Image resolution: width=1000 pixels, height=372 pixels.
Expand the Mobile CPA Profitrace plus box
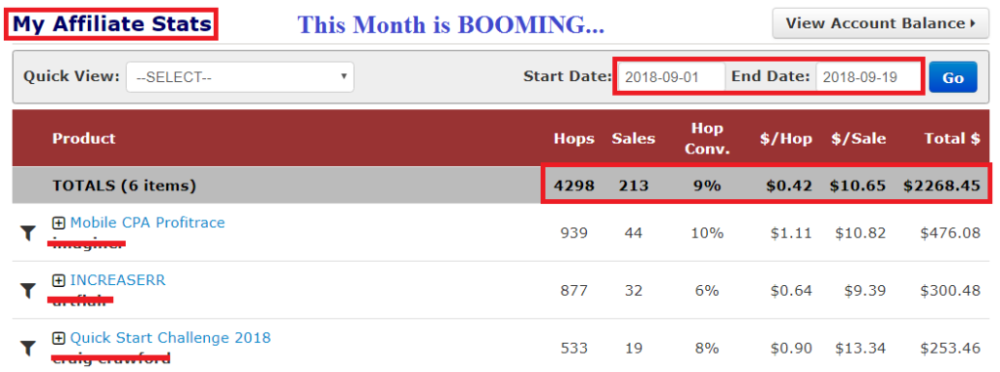pos(59,223)
